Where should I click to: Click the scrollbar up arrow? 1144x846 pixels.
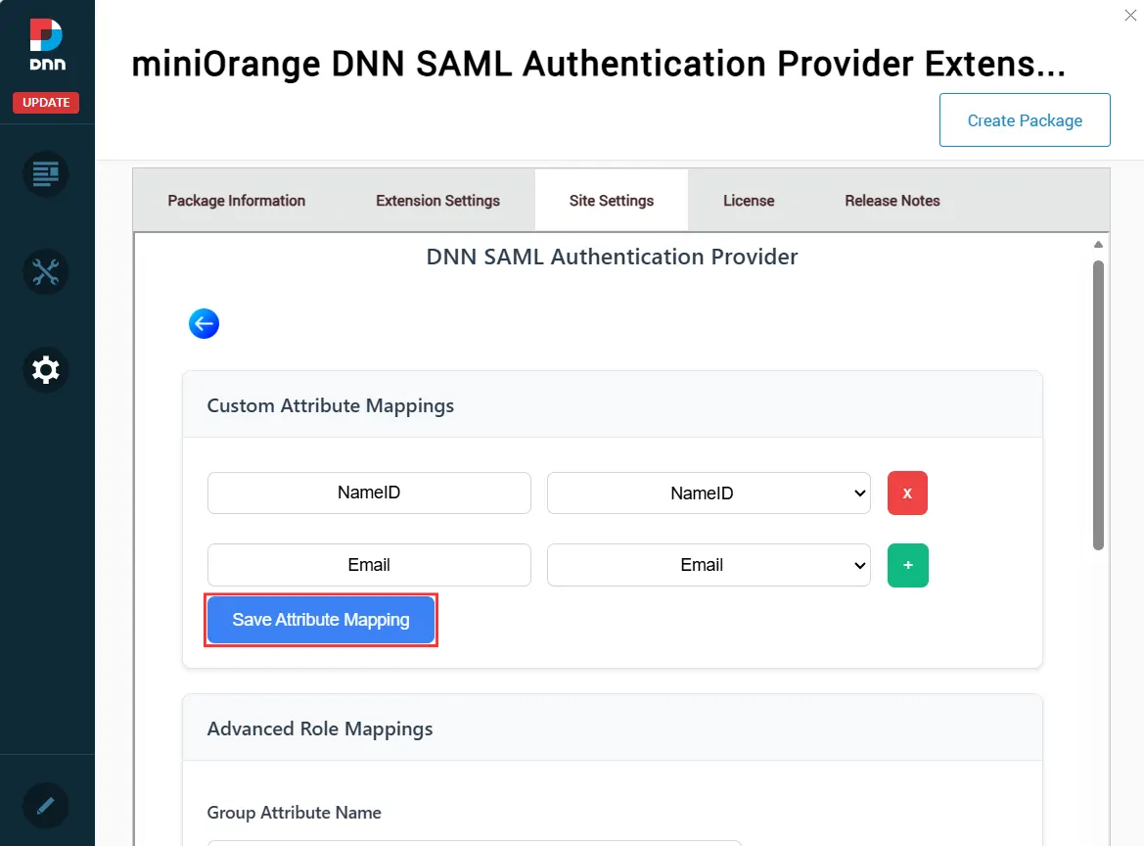[x=1098, y=245]
